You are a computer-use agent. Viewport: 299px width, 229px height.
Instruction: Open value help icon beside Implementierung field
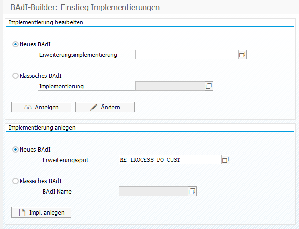click(x=209, y=86)
